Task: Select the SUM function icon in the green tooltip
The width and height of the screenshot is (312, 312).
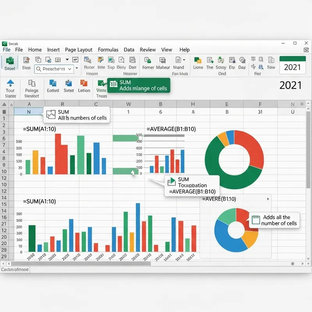Action: (113, 84)
